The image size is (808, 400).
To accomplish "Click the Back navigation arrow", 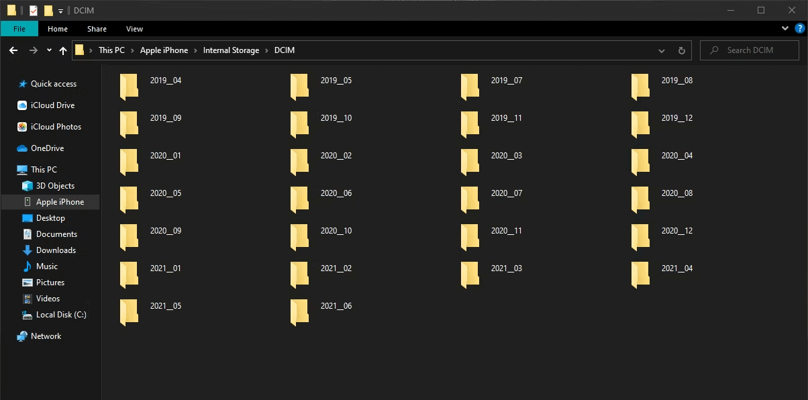I will point(13,50).
